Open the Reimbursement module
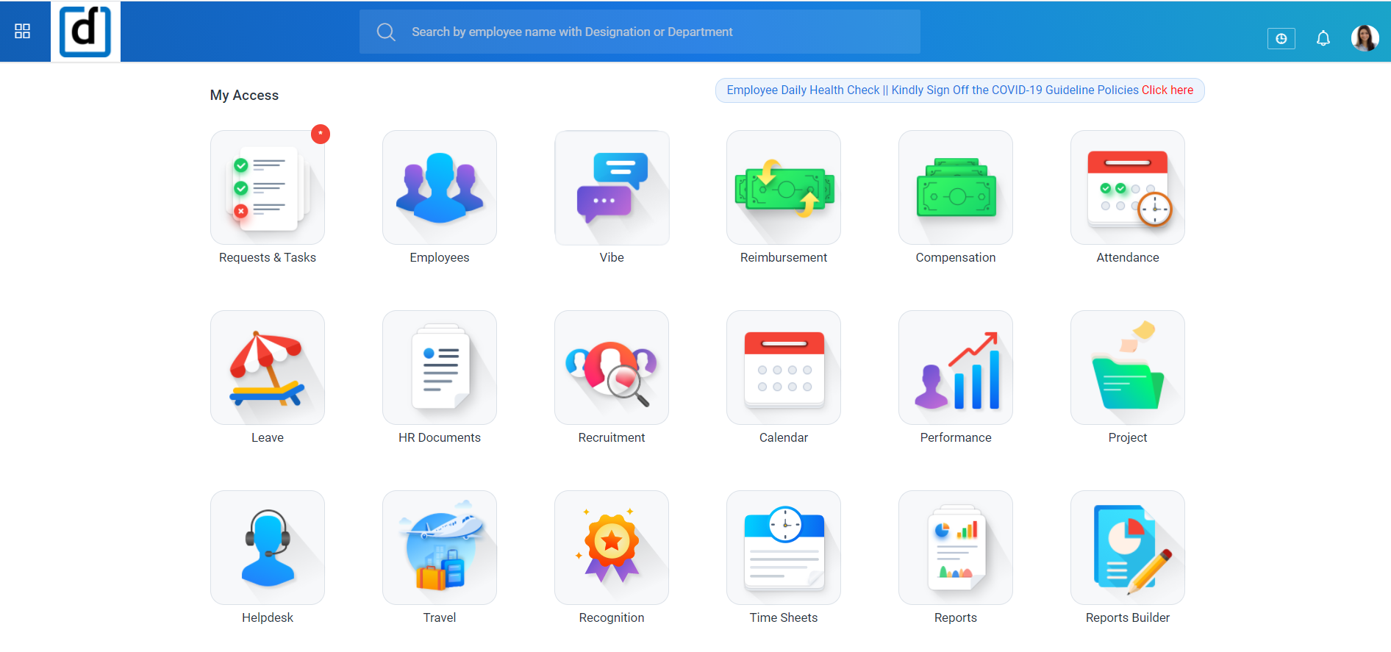This screenshot has height=652, width=1391. tap(784, 188)
